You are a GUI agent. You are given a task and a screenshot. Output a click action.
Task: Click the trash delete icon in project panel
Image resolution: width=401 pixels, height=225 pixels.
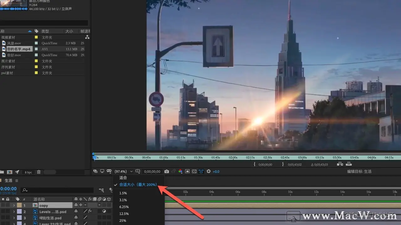coord(39,172)
